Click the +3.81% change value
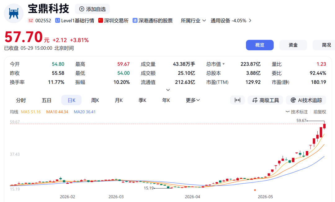The image size is (335, 202). tap(79, 40)
